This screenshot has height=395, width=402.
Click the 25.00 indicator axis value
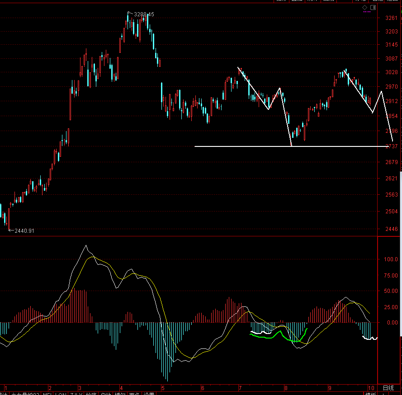391,307
